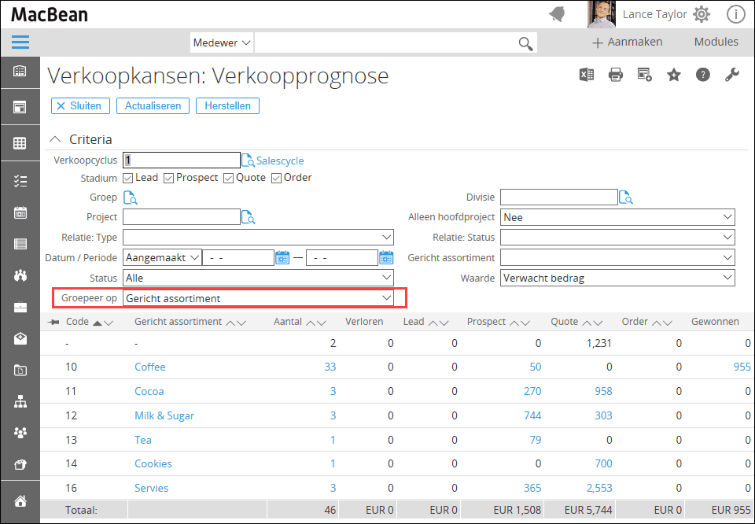The image size is (755, 524).
Task: Open the help question mark icon
Action: pos(703,75)
